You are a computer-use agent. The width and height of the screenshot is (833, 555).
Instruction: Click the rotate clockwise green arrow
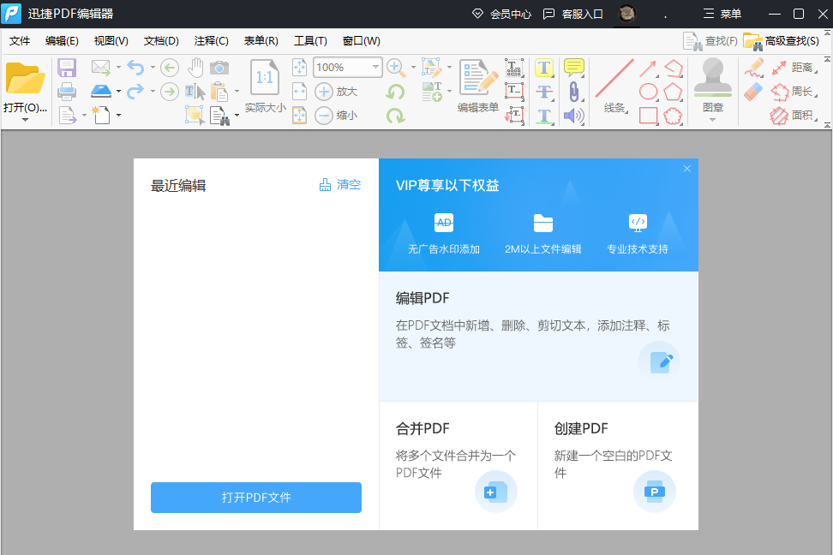[x=395, y=116]
